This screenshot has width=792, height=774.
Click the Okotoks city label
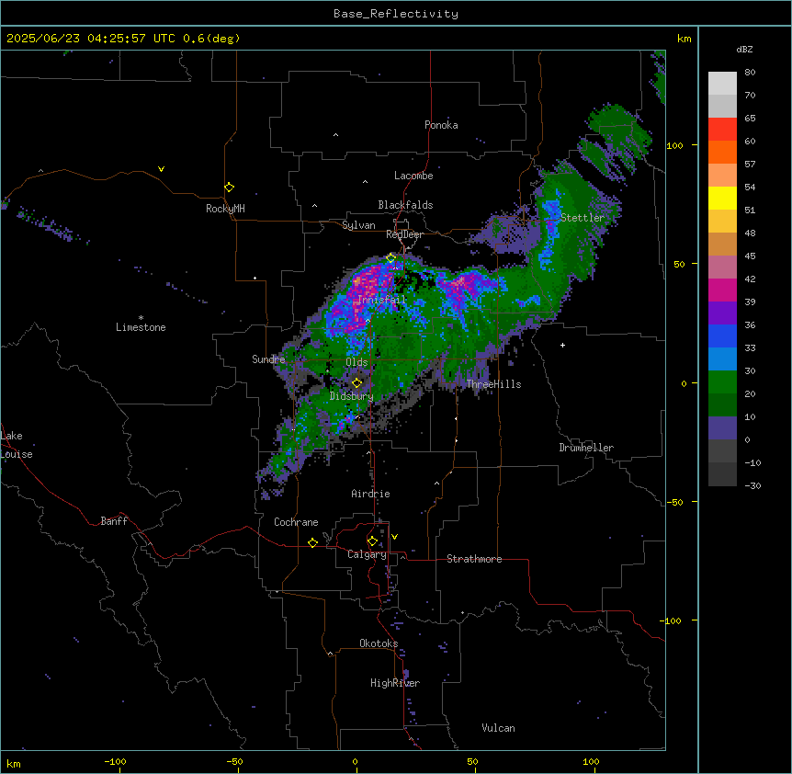point(379,643)
